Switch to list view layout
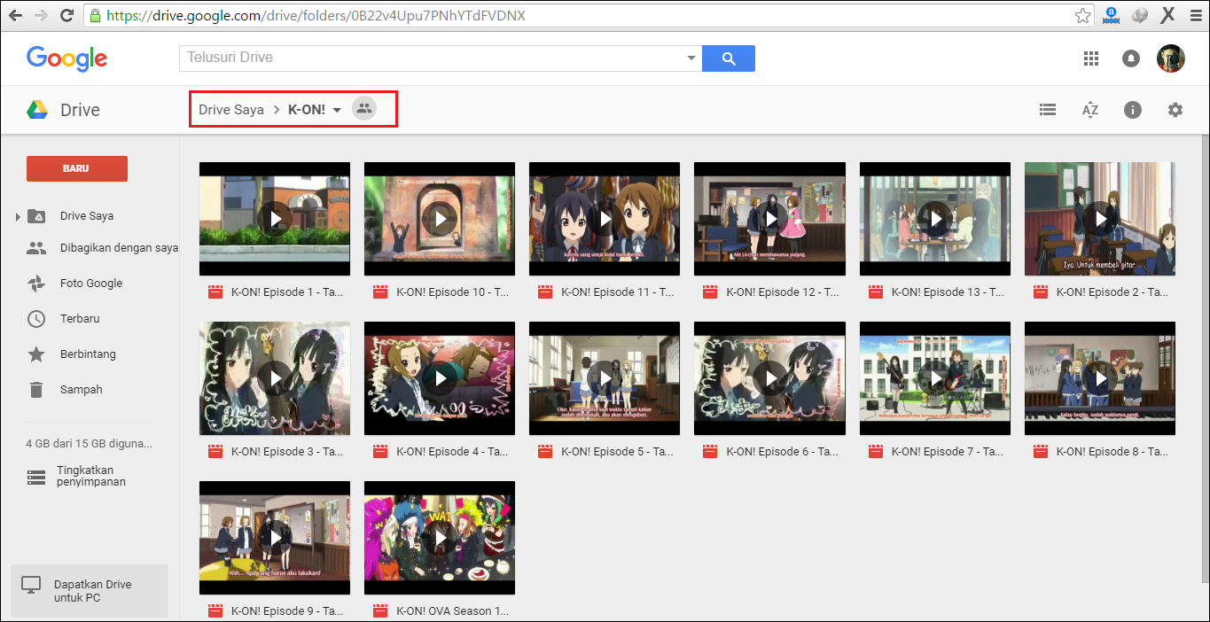 pos(1047,109)
